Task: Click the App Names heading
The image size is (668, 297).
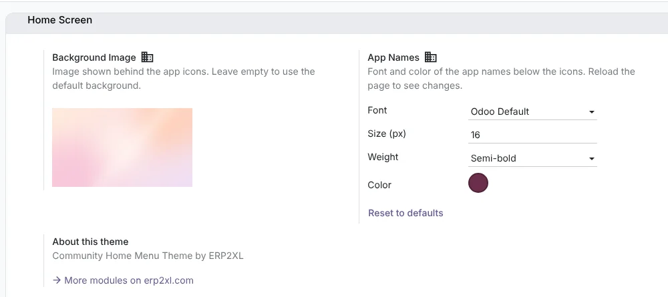Action: pos(393,57)
